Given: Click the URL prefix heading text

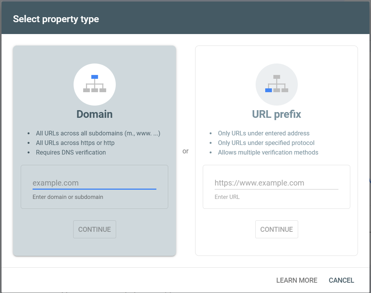Looking at the screenshot, I should (277, 114).
